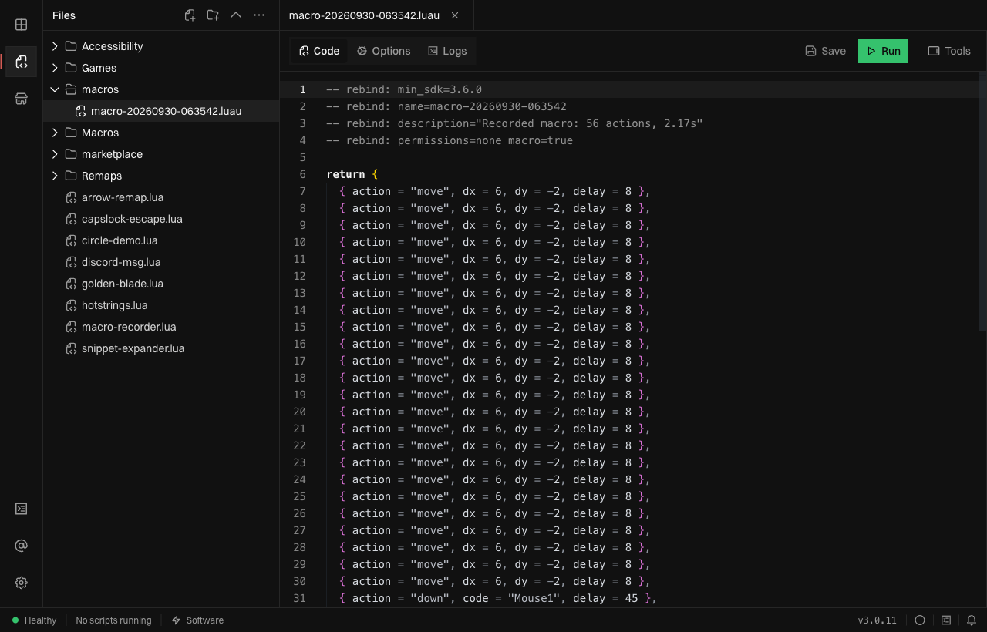Viewport: 987px width, 632px height.
Task: Switch to the Logs tab
Action: [447, 51]
